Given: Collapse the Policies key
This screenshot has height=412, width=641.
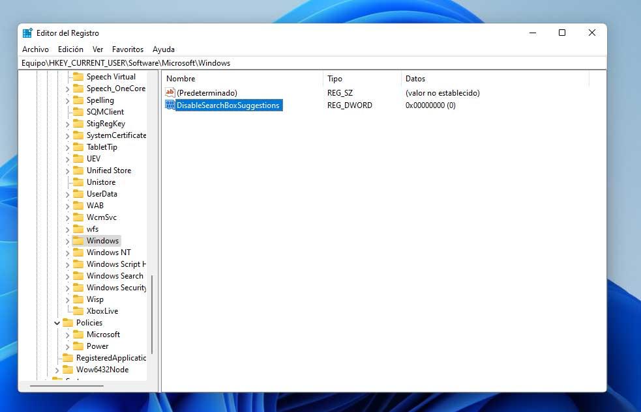Looking at the screenshot, I should point(57,323).
